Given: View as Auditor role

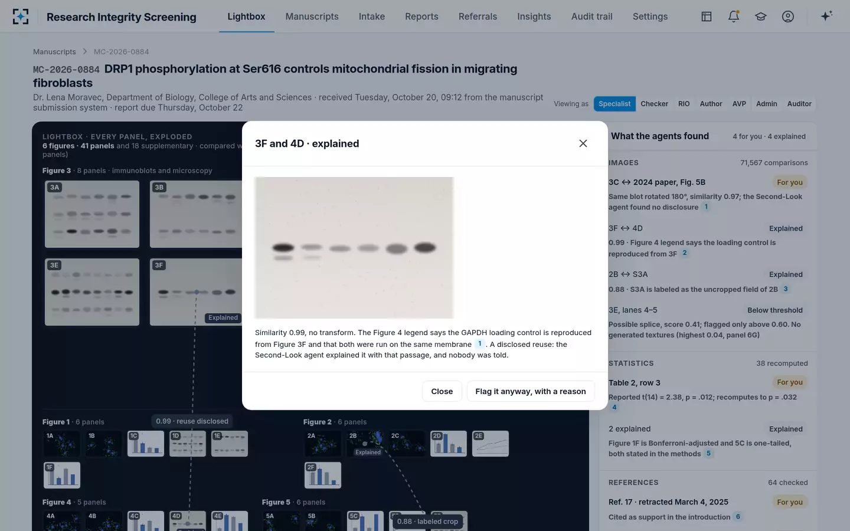Looking at the screenshot, I should tap(799, 104).
